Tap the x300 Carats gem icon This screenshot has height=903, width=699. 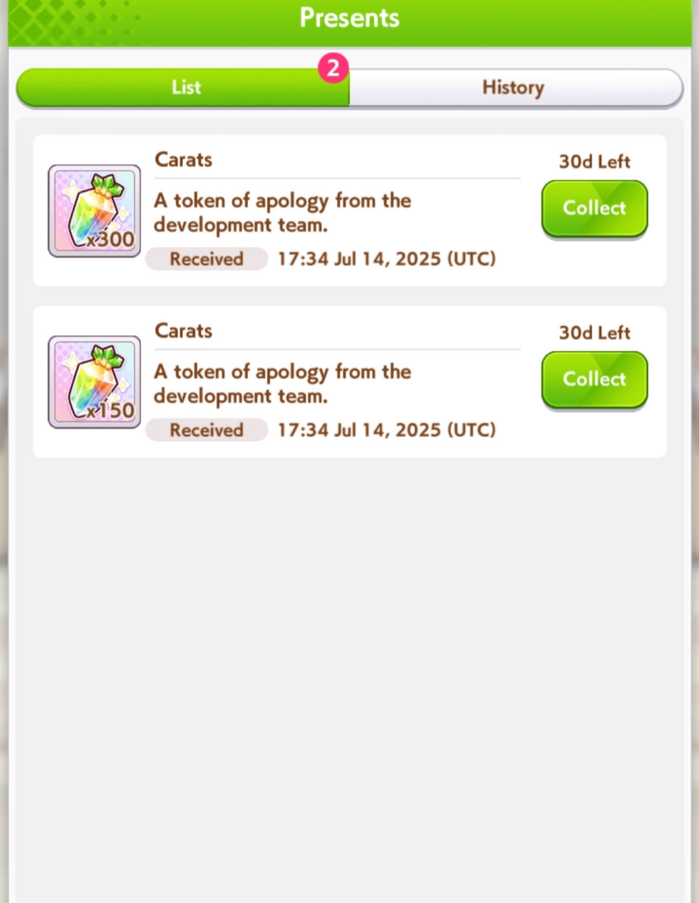pyautogui.click(x=95, y=211)
